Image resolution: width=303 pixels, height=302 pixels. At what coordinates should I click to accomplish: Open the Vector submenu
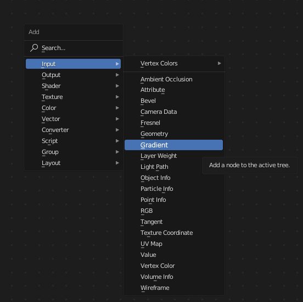click(x=73, y=119)
